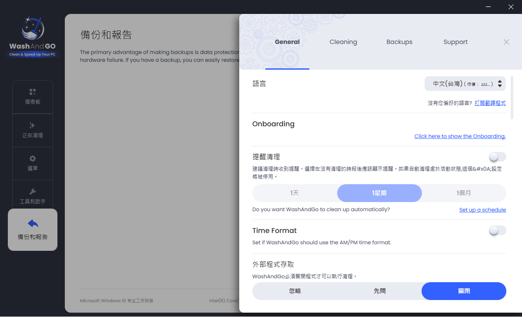This screenshot has height=317, width=522.
Task: Choose 關閉 for external program access
Action: pos(464,291)
